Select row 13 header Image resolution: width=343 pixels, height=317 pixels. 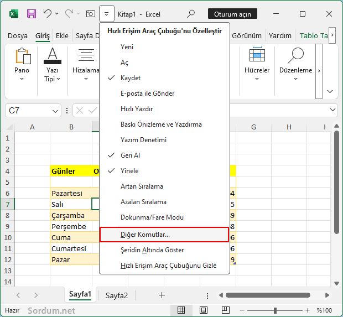(8, 271)
